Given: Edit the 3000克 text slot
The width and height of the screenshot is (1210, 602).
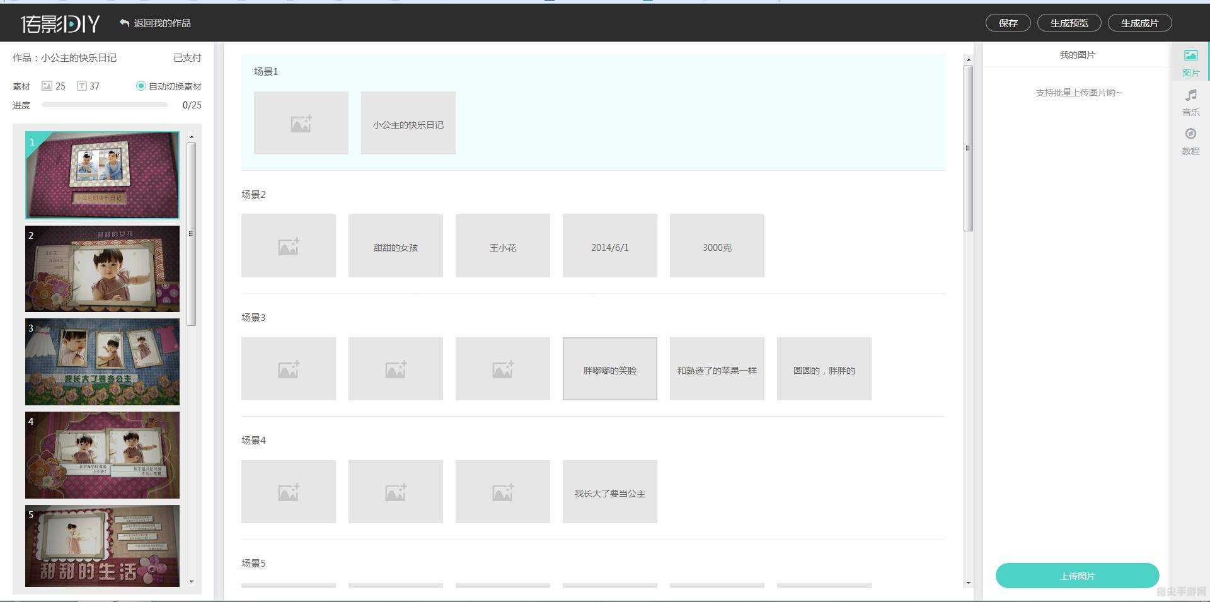Looking at the screenshot, I should click(x=717, y=246).
